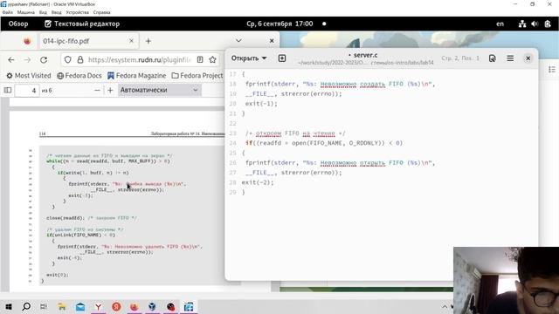559x314 pixels.
Task: Open the Mail app from the taskbar
Action: [x=80, y=306]
